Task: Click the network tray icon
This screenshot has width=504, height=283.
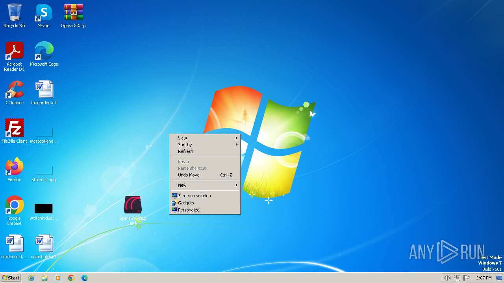Action: (457, 278)
